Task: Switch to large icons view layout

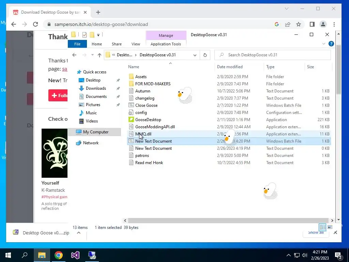Action: click(330, 227)
